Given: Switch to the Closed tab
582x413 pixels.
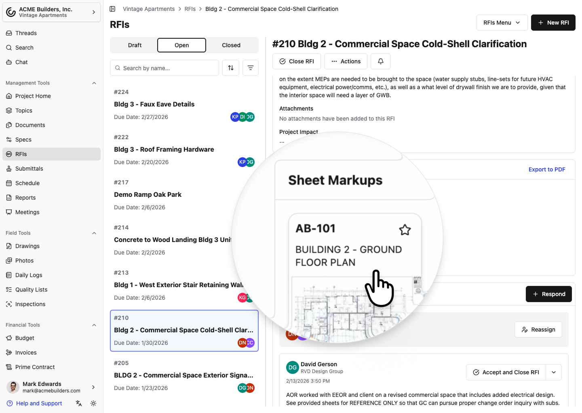Looking at the screenshot, I should (231, 45).
